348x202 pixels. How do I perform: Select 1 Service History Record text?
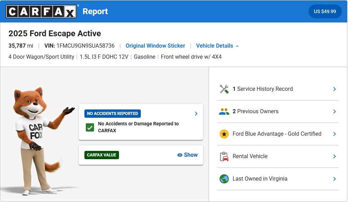263,89
